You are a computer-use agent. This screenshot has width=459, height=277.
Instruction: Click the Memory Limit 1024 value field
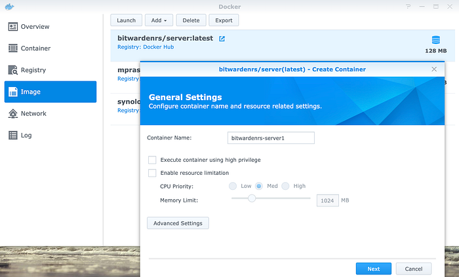[x=328, y=200]
